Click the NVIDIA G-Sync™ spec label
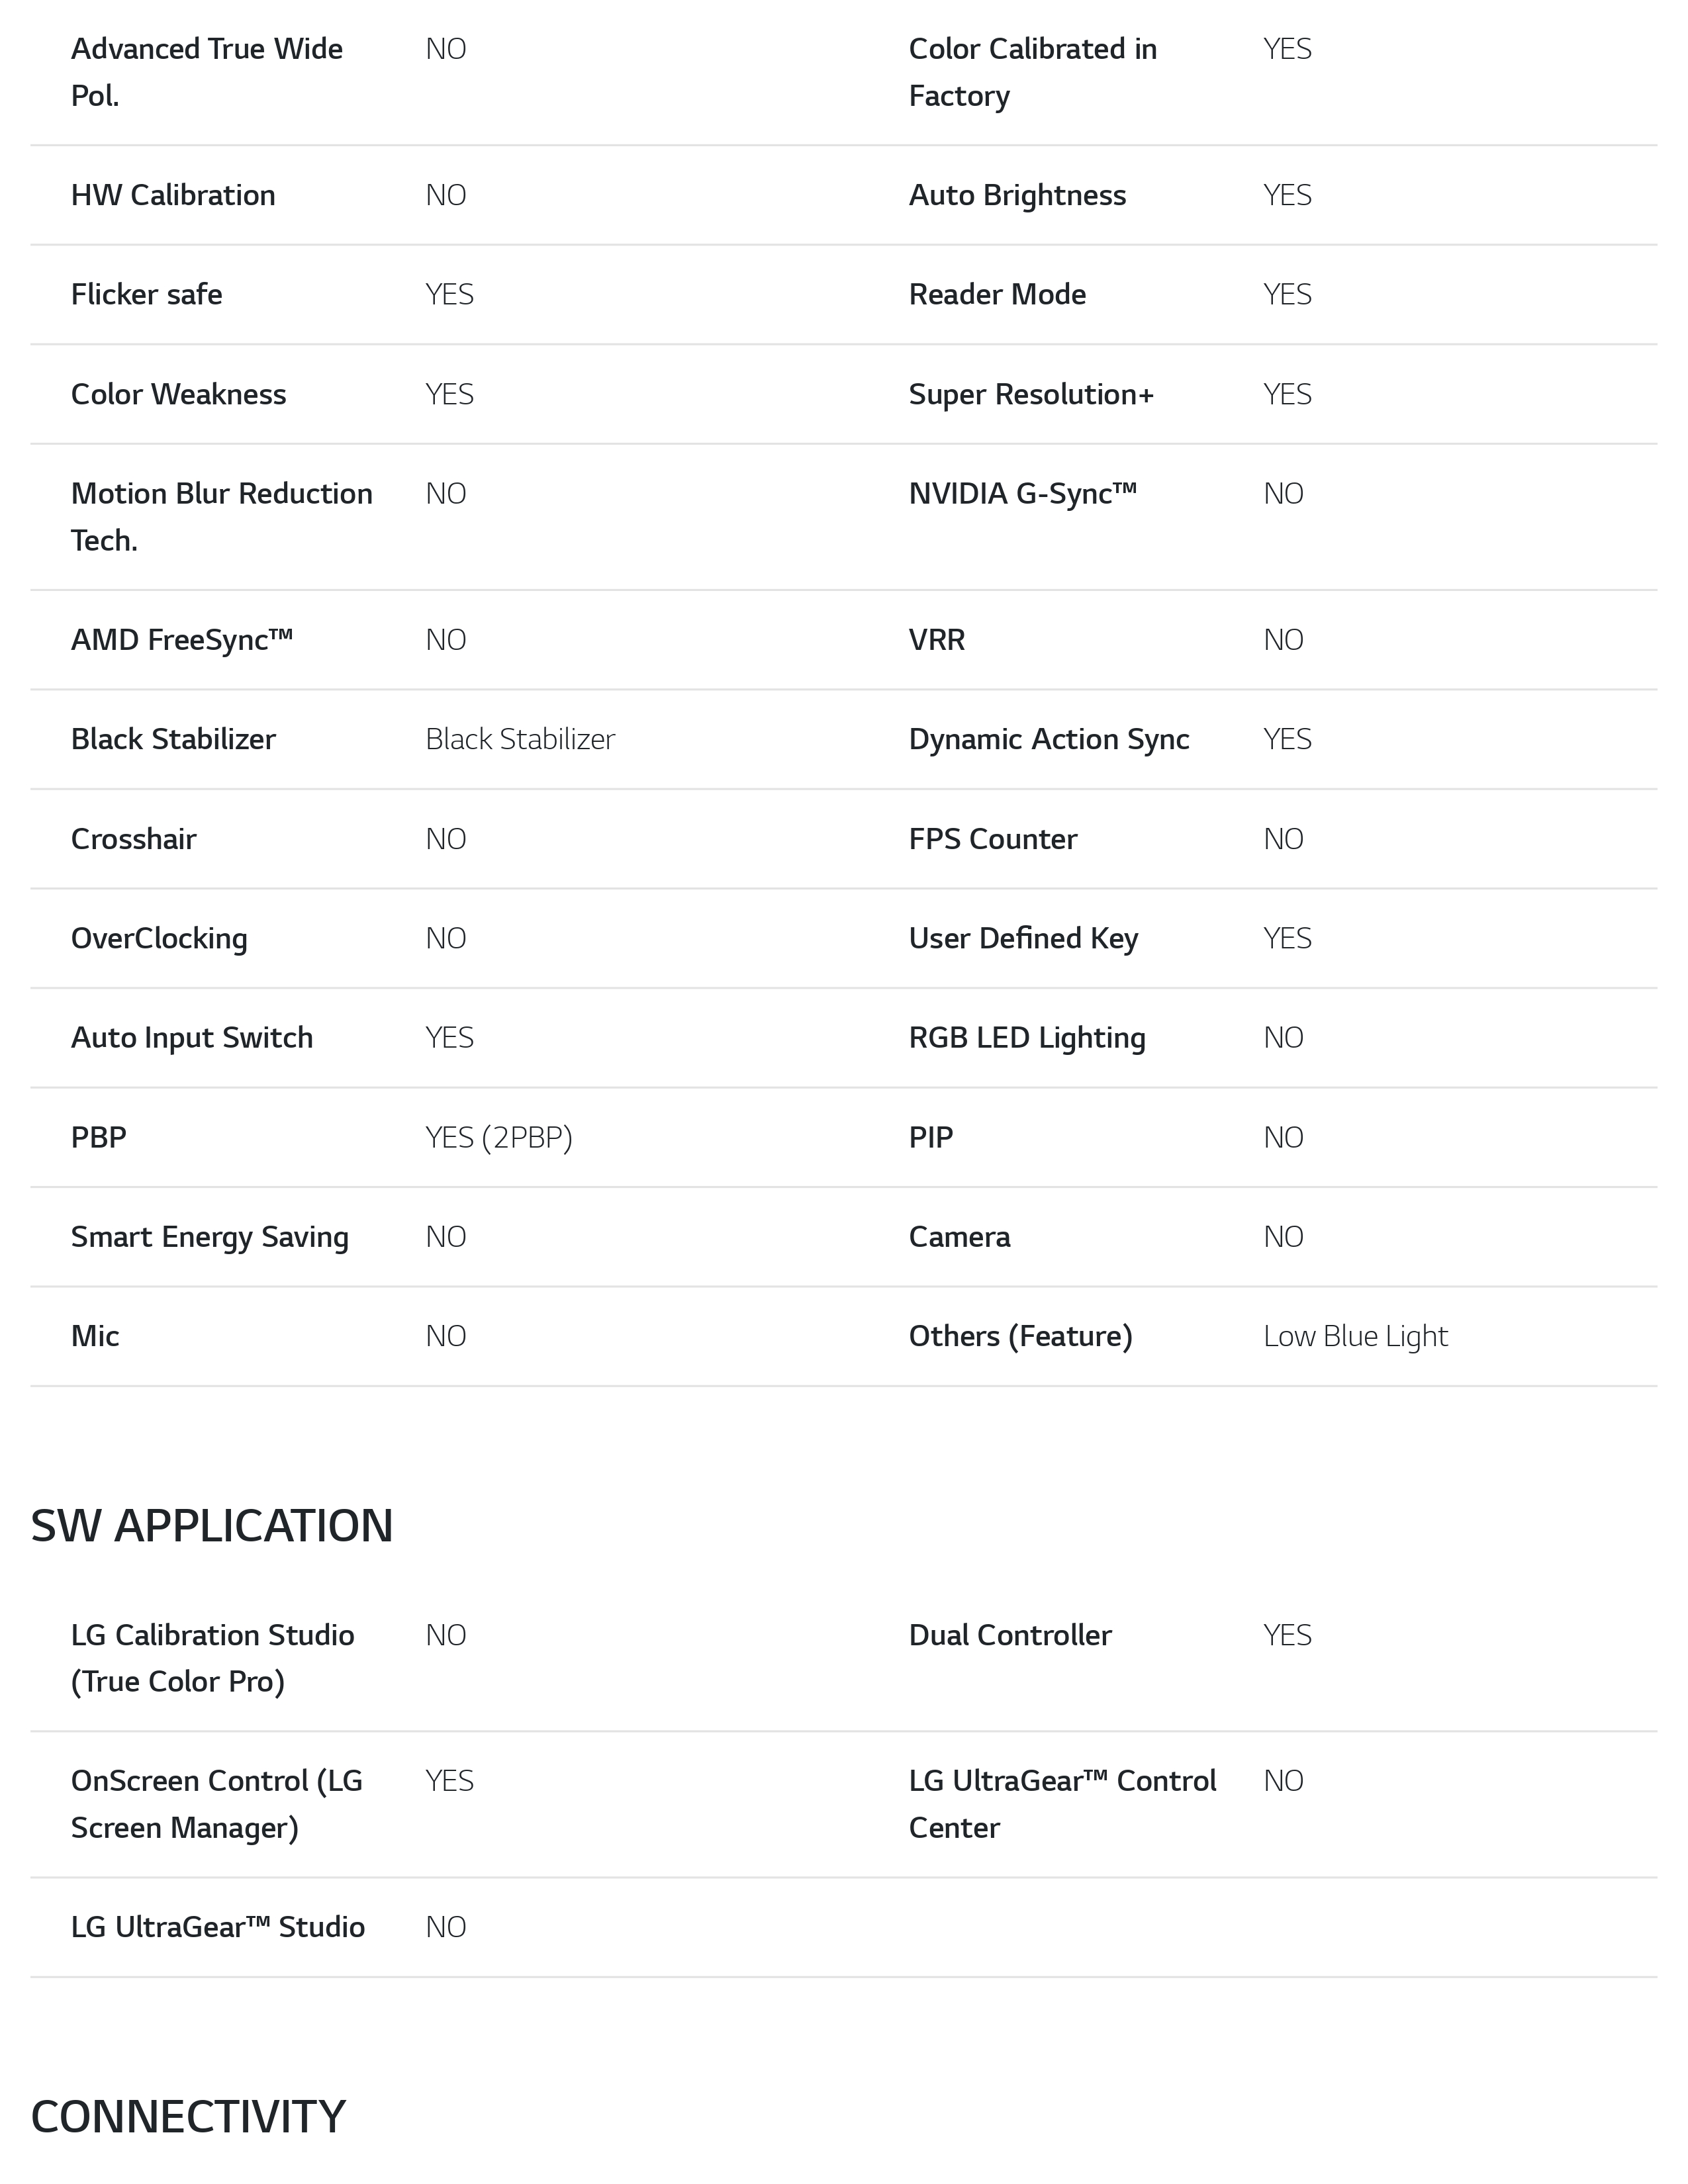This screenshot has width=1688, height=2184. (1022, 494)
